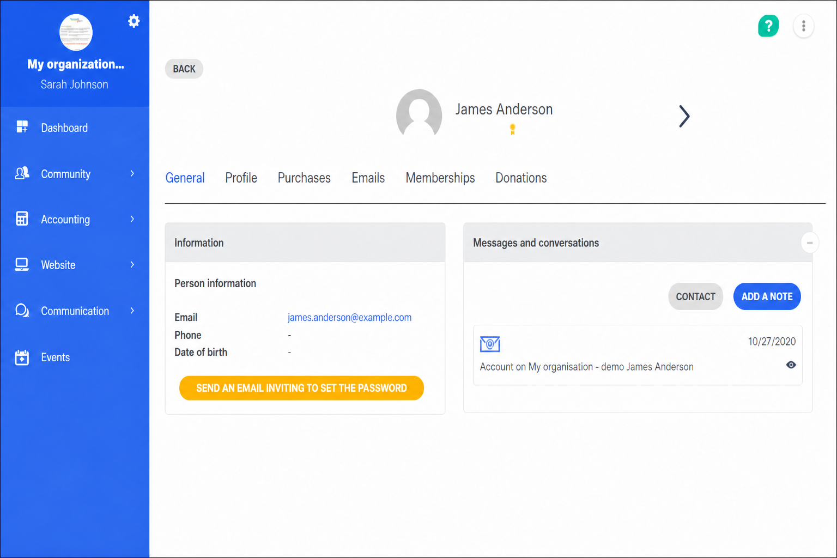Viewport: 837px width, 558px height.
Task: Click the Back button
Action: (184, 69)
